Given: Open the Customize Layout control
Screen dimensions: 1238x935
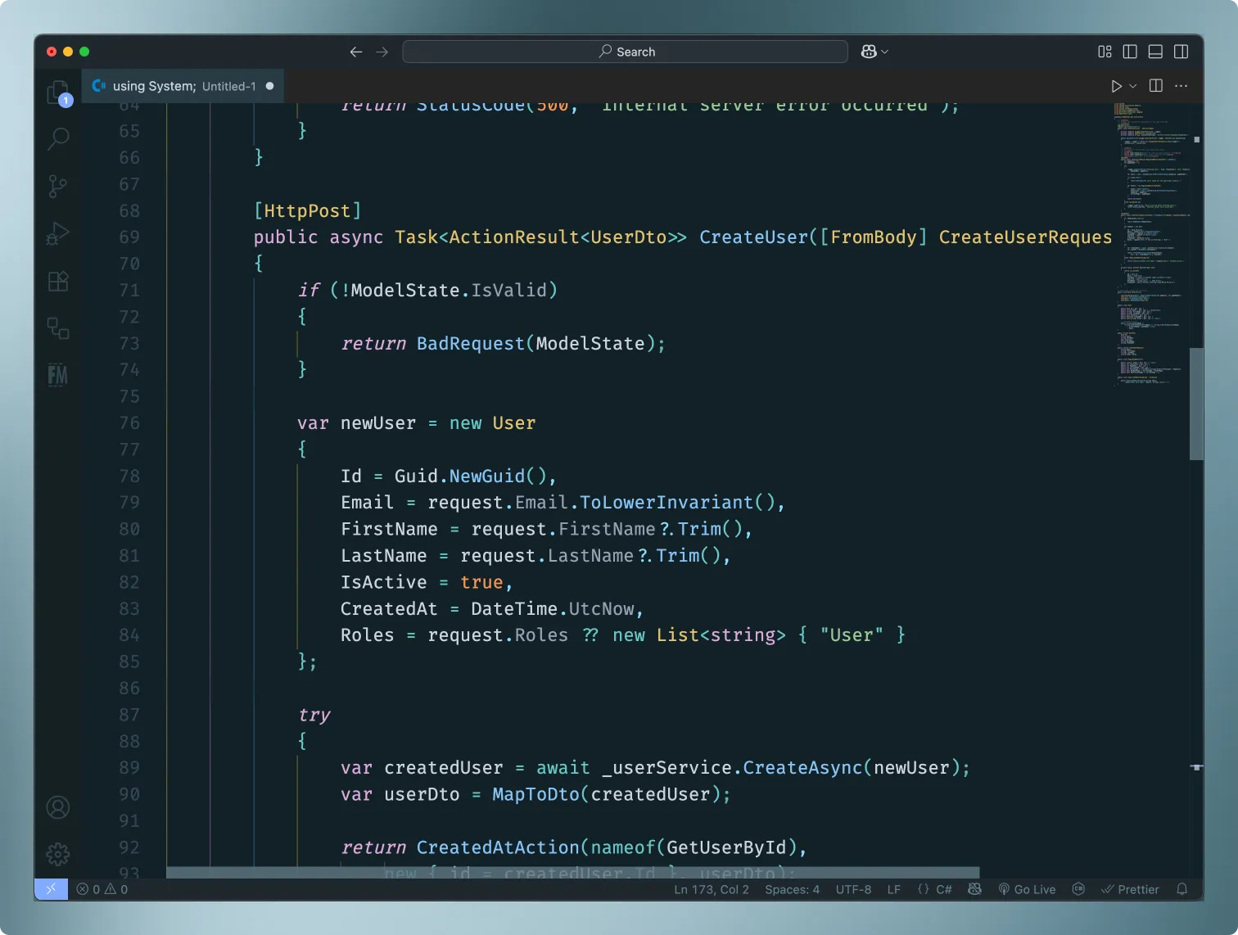Looking at the screenshot, I should [x=1104, y=51].
